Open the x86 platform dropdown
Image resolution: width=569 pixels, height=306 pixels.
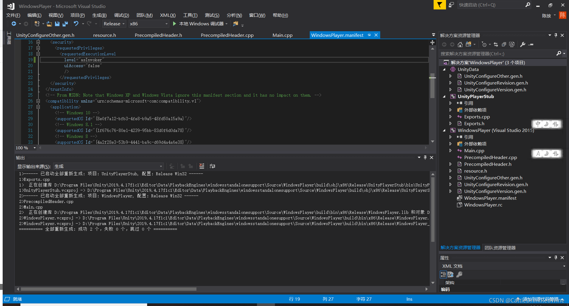[149, 24]
